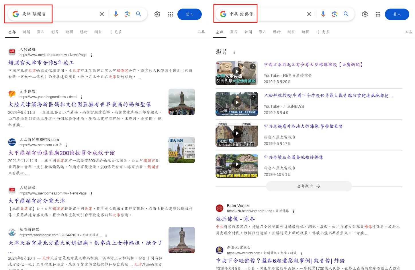The width and height of the screenshot is (415, 270).
Task: Focus the 天津 鎮瀾宮 search input field
Action: click(x=59, y=14)
